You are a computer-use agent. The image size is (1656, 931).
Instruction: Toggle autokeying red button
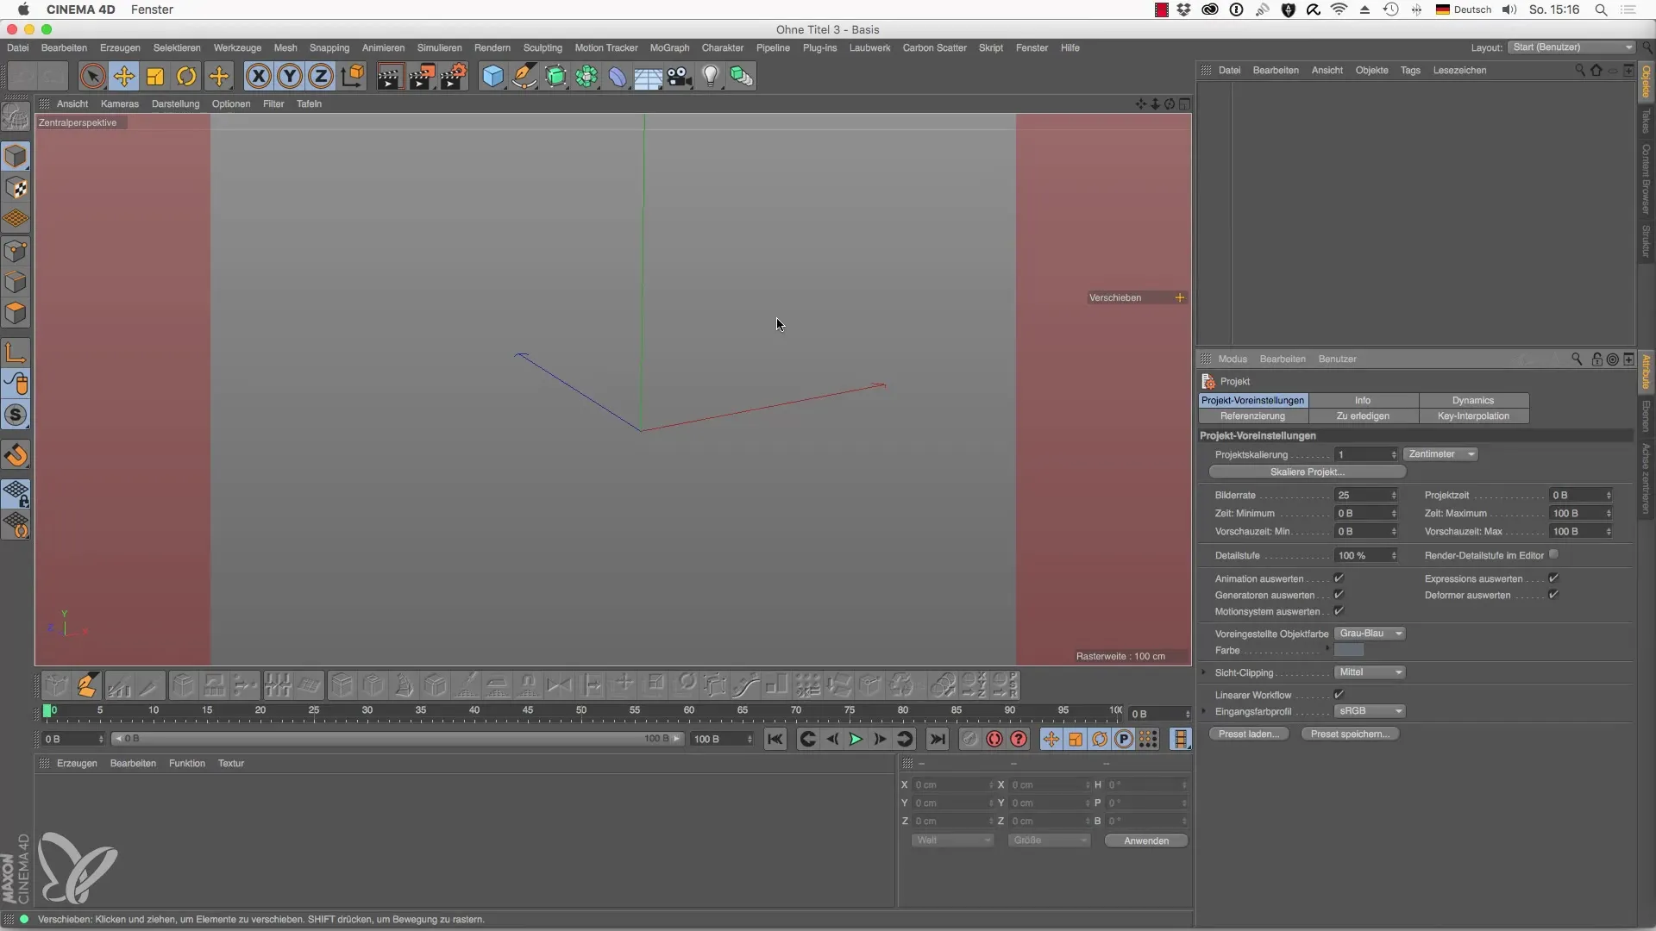click(x=994, y=739)
